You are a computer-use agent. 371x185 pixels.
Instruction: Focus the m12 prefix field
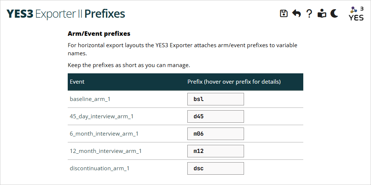(215, 151)
